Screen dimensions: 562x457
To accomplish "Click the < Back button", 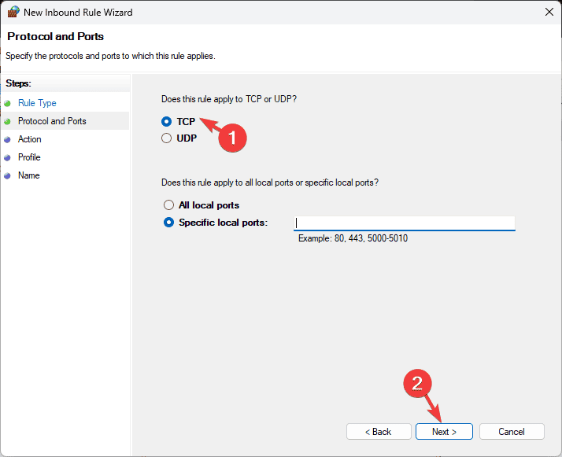I will [379, 432].
